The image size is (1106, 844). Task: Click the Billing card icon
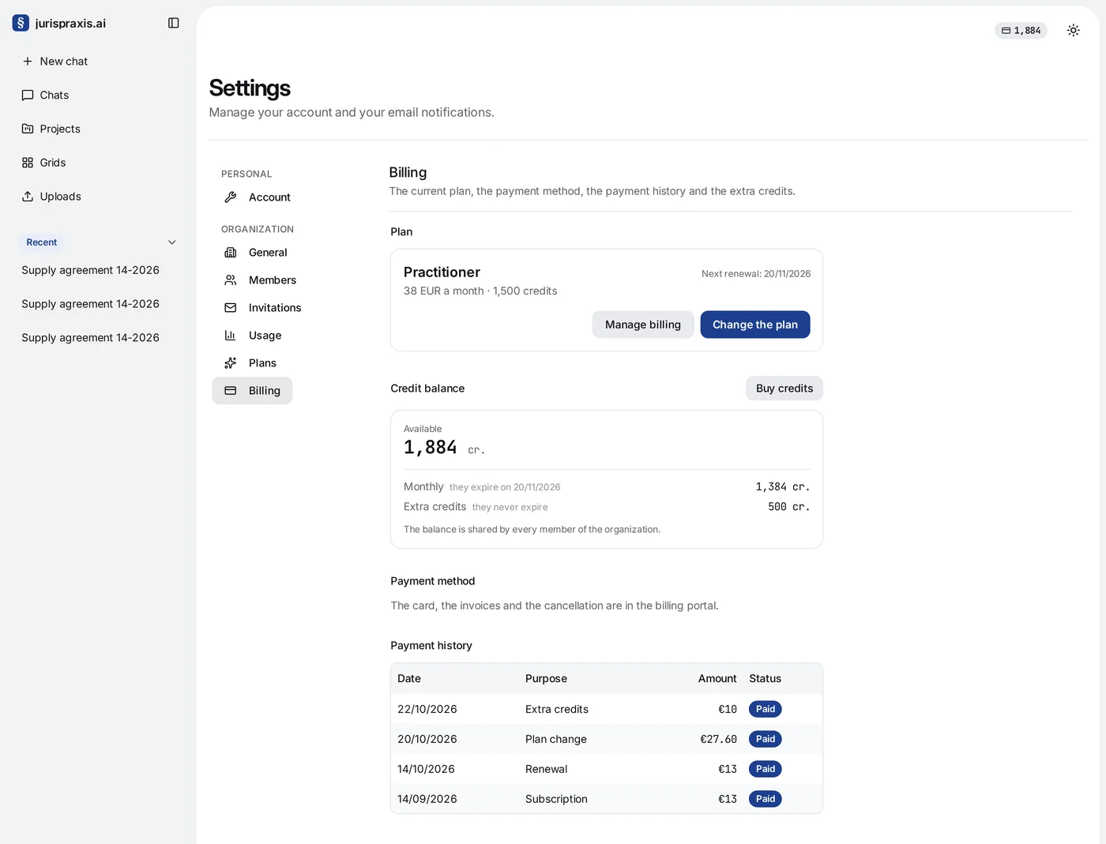231,391
